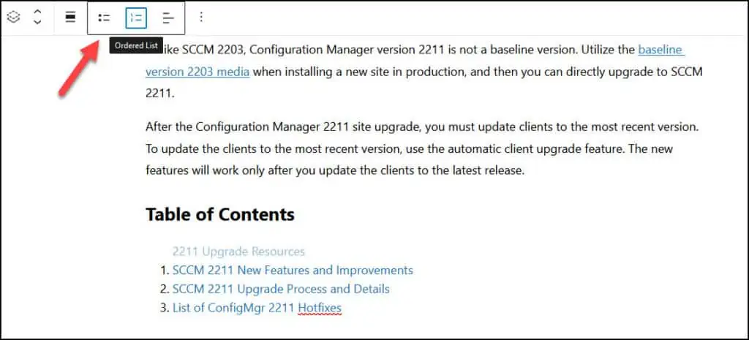Click paragraph starting 'After the Configuration Manager'
This screenshot has width=749, height=340.
422,148
